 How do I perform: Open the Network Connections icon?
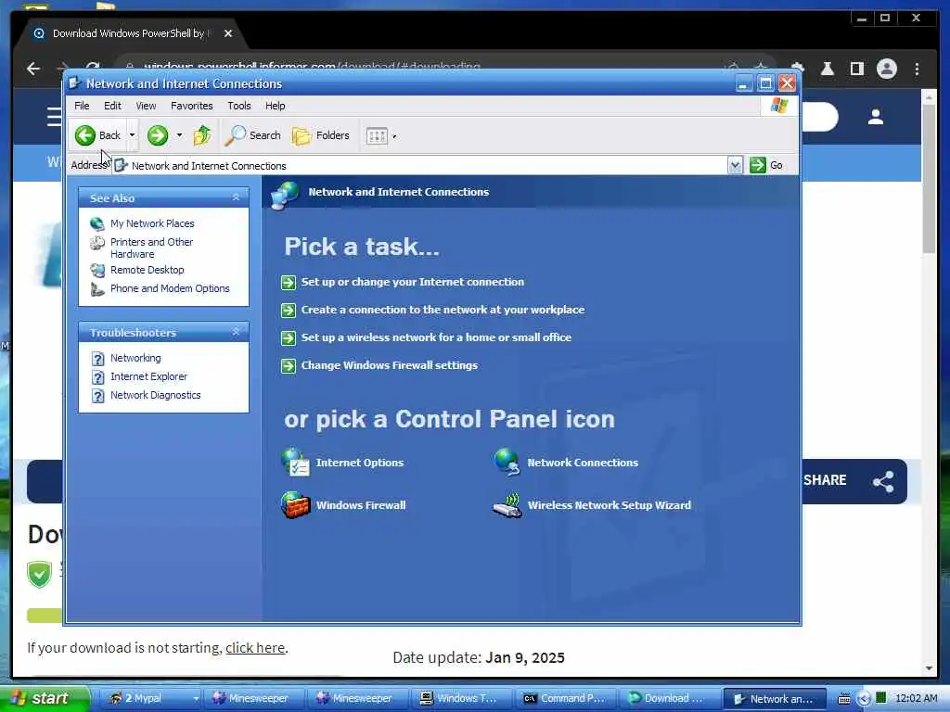(507, 463)
